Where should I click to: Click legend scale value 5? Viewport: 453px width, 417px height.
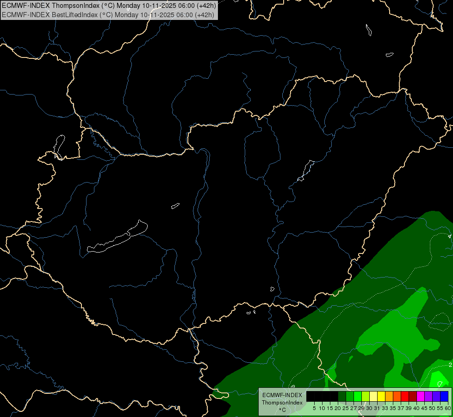[314, 408]
